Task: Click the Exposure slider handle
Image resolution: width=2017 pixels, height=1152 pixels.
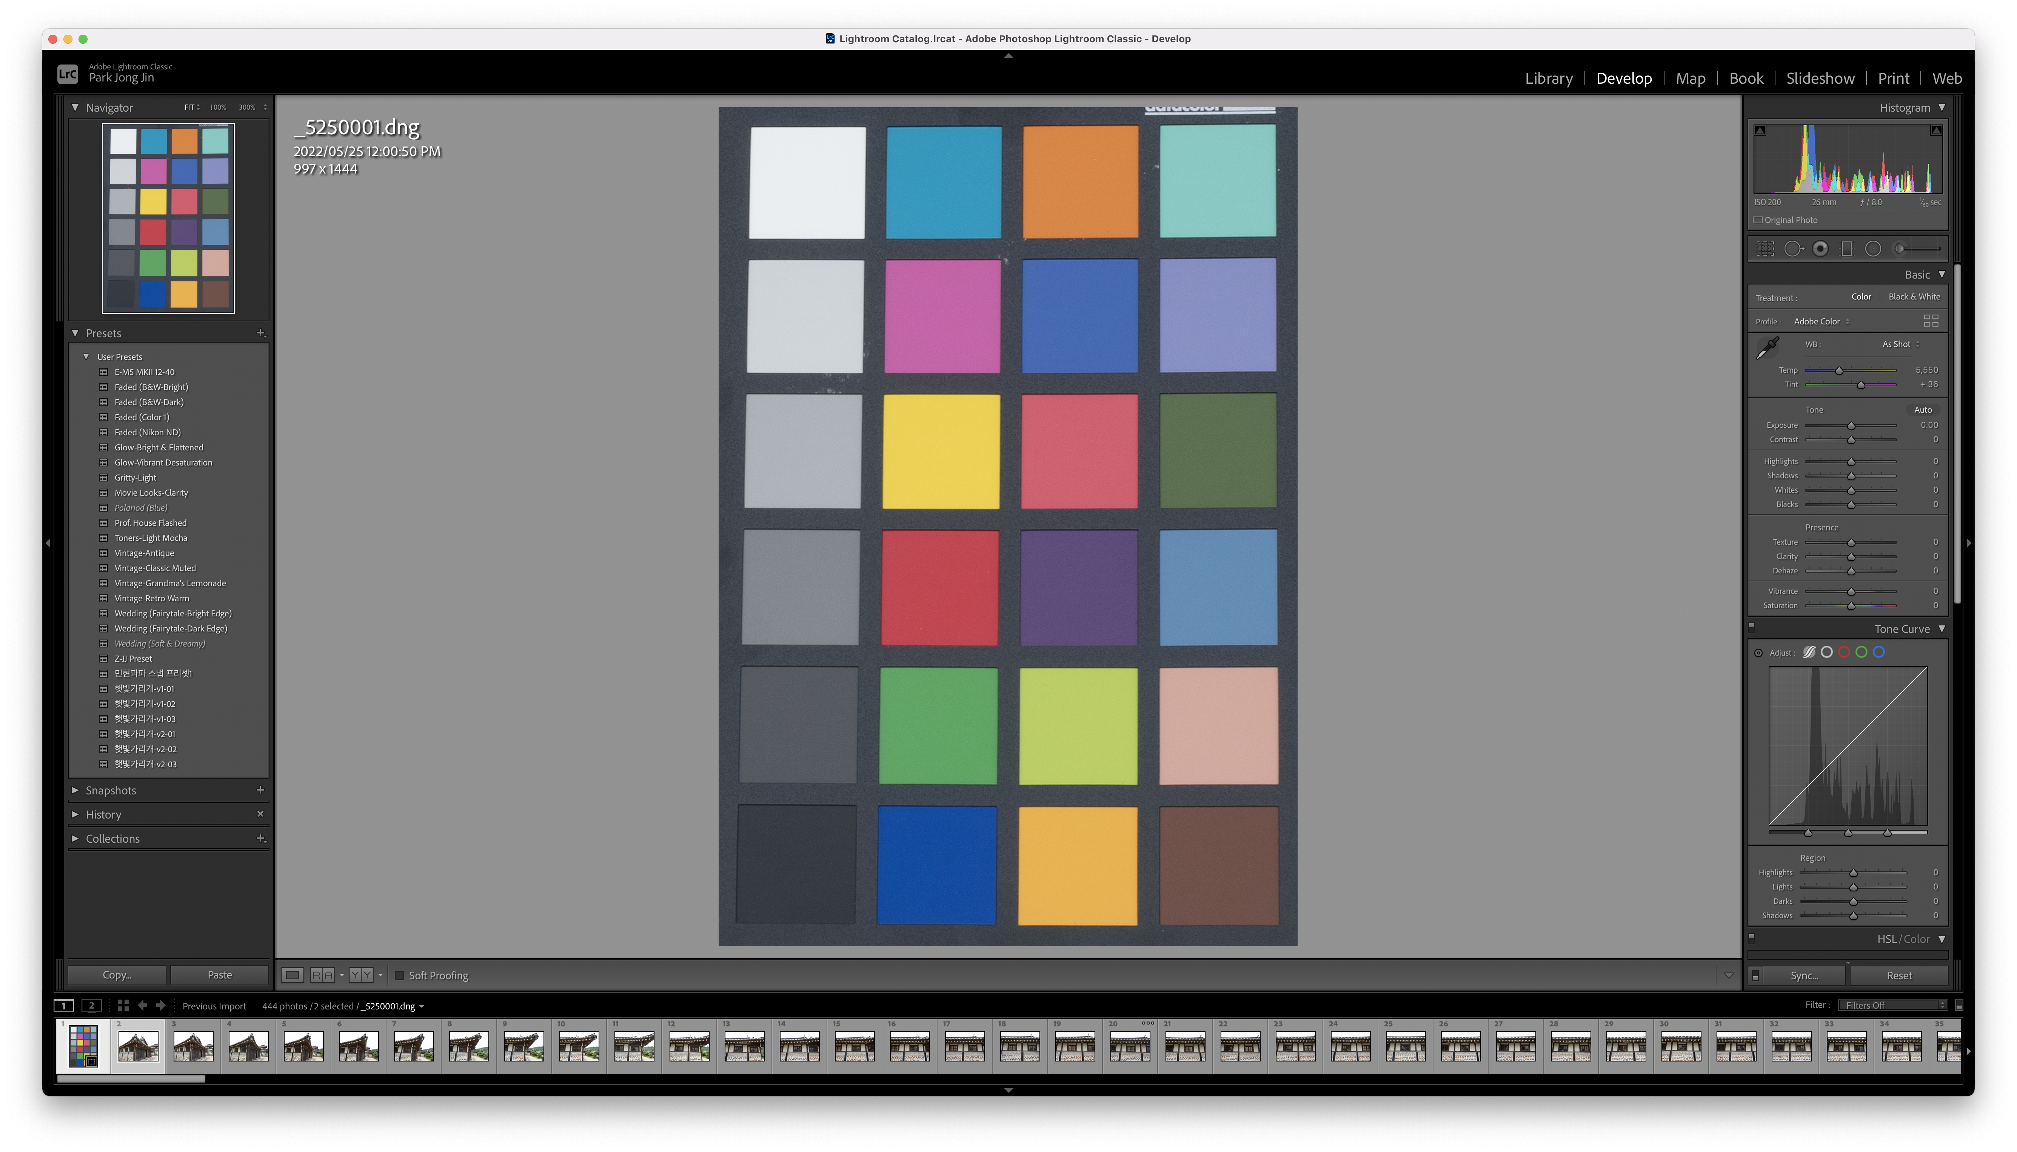Action: (x=1851, y=425)
